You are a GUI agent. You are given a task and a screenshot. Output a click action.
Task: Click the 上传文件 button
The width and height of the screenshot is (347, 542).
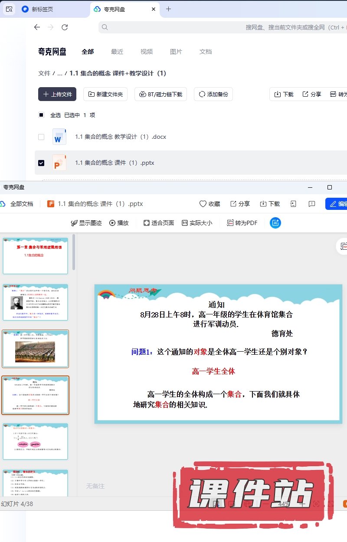click(57, 94)
